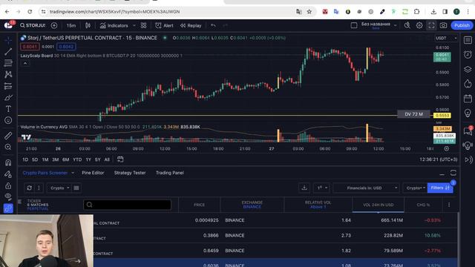Open the object tree layers panel

(468, 69)
